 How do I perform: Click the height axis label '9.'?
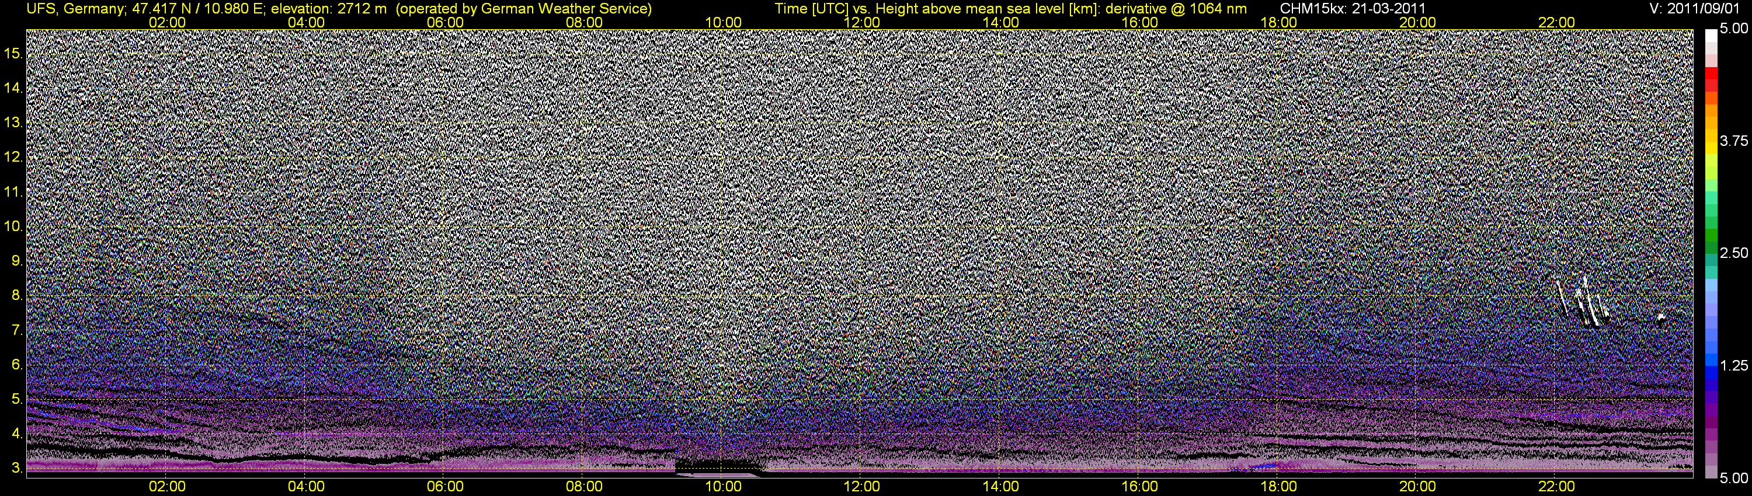tap(17, 261)
